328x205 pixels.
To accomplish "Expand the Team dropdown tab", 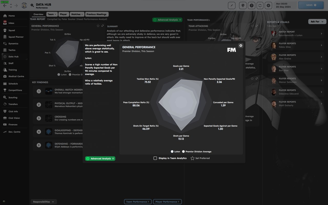I will pos(52,14).
